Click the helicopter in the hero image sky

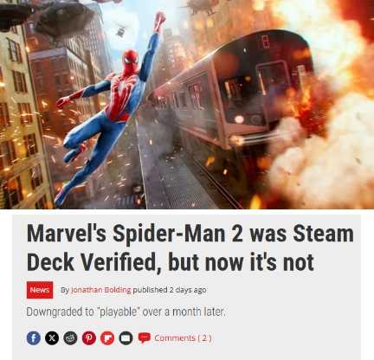tap(121, 30)
